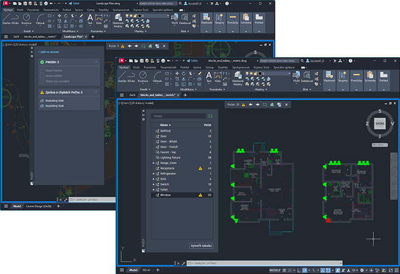Toggle Stejný stav zrcadlení checkbox

[x=42, y=81]
